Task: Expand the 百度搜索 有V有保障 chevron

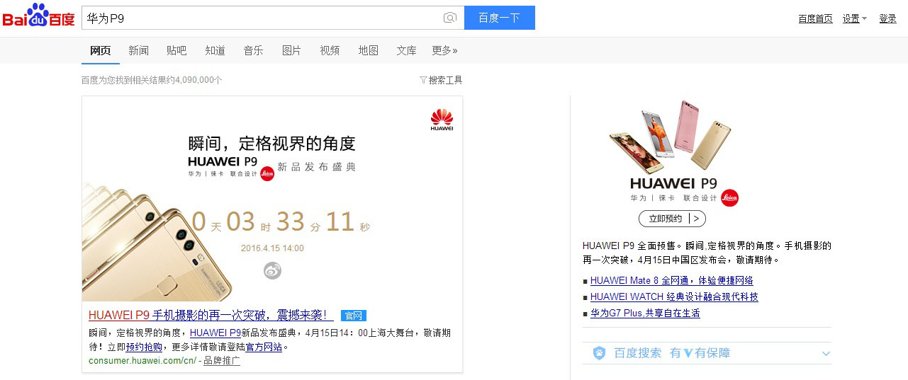Action: (826, 354)
